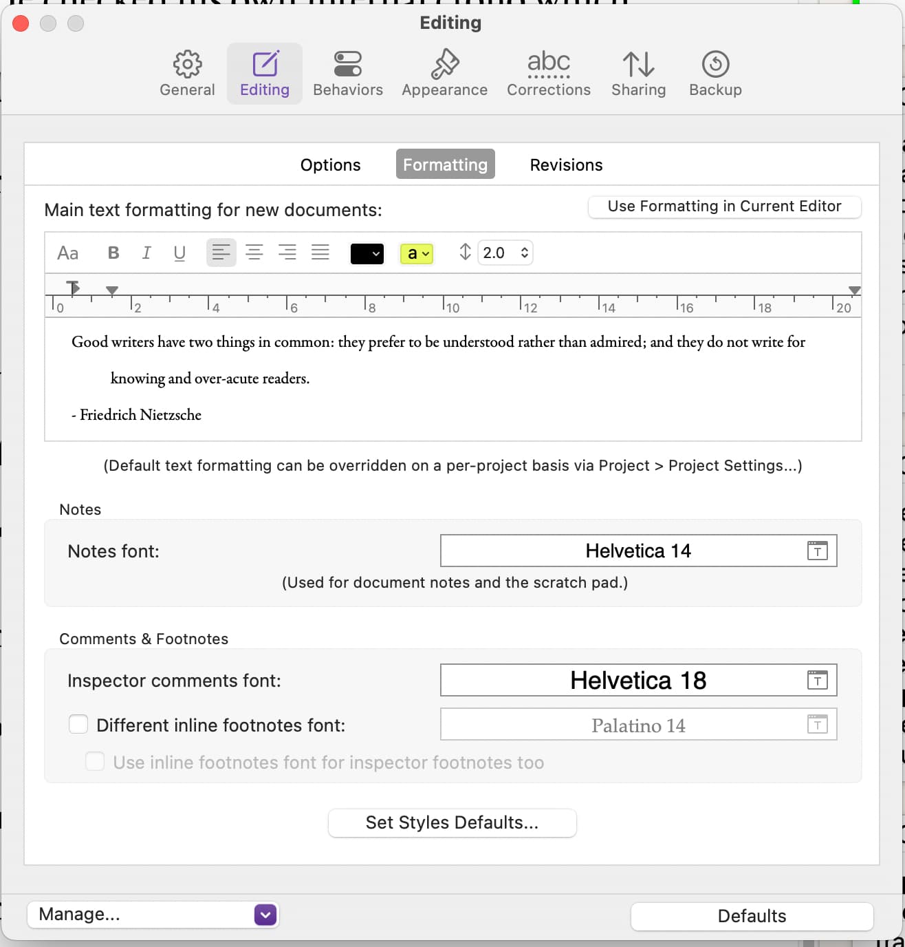The image size is (905, 947).
Task: Check Use inline footnotes font for inspector footnotes
Action: pyautogui.click(x=95, y=761)
